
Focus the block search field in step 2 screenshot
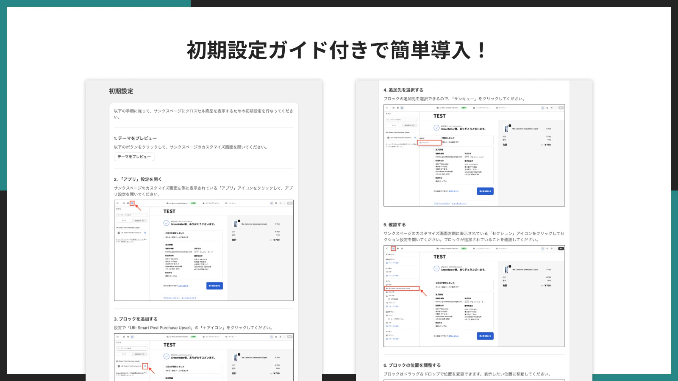[132, 215]
